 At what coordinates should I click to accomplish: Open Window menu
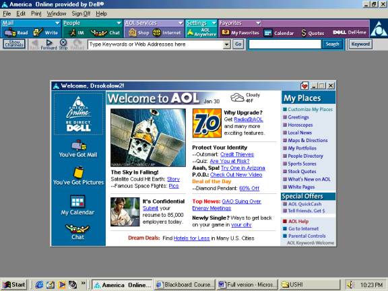pos(57,13)
